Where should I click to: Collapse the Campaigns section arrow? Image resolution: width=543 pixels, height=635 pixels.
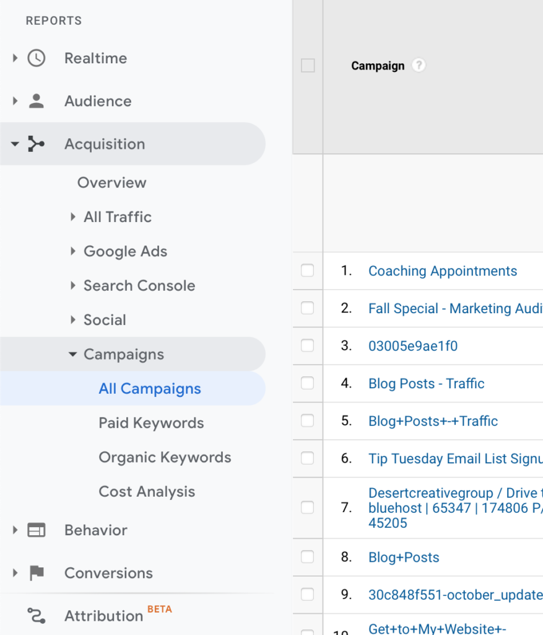(72, 355)
